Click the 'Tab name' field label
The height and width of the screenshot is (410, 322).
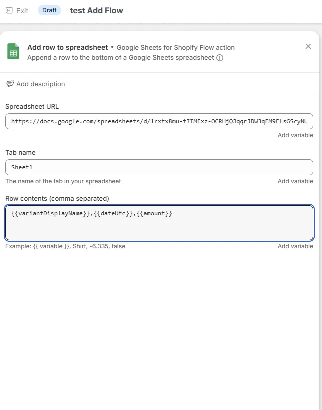pyautogui.click(x=20, y=152)
